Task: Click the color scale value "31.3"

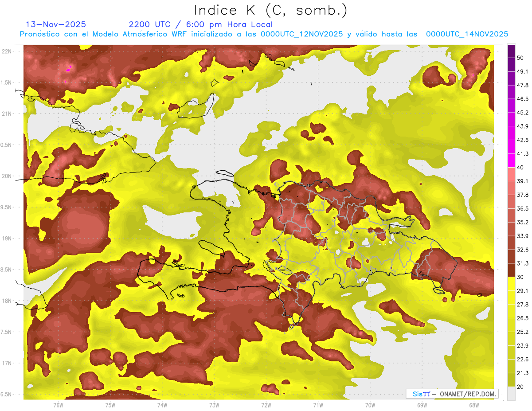Action: tap(523, 263)
